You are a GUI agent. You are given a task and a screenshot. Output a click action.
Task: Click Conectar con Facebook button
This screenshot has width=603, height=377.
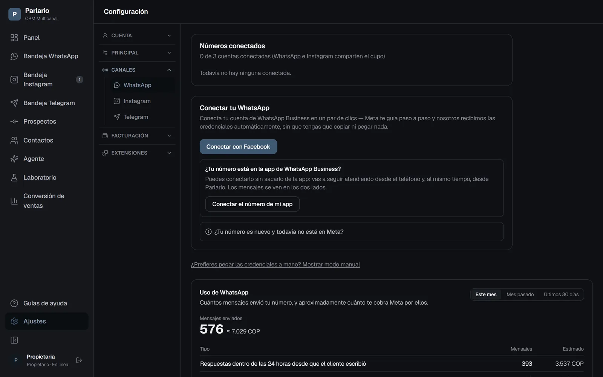click(x=238, y=147)
